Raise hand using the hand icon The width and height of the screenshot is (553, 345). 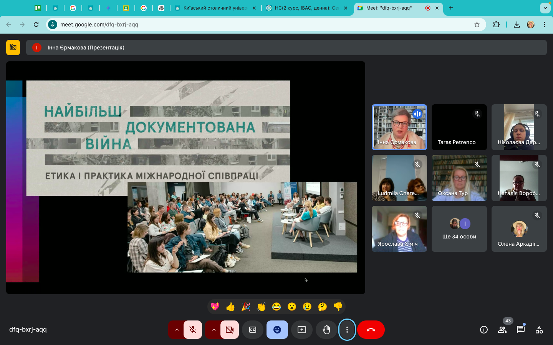pos(326,330)
